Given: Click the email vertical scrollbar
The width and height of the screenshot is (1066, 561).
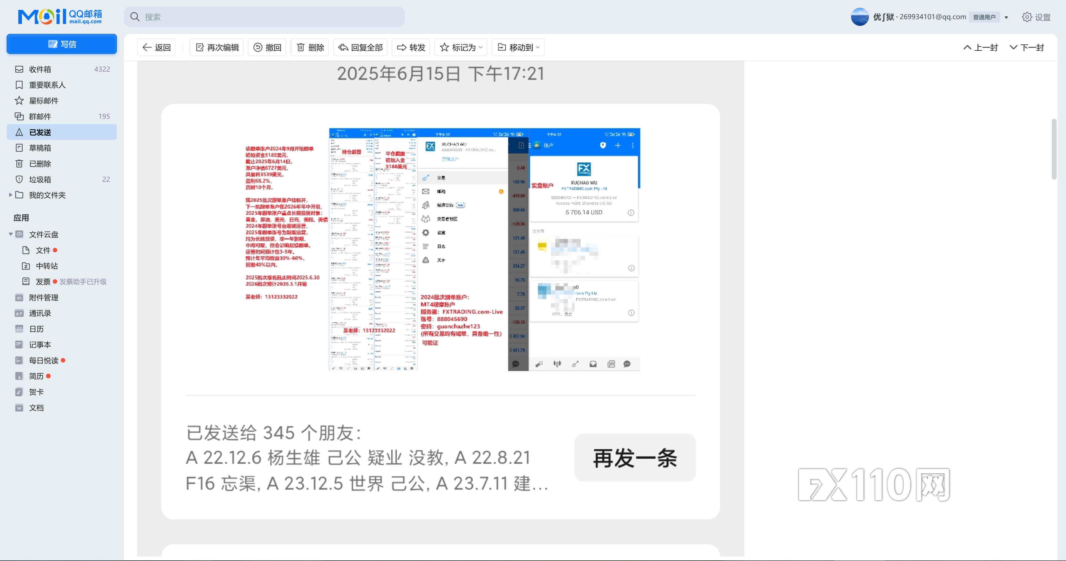Looking at the screenshot, I should click(1054, 149).
